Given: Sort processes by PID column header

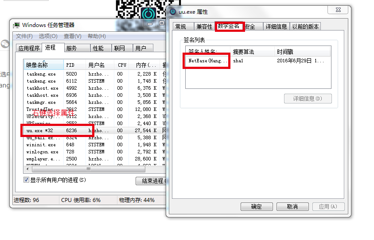Looking at the screenshot, I should (x=74, y=65).
